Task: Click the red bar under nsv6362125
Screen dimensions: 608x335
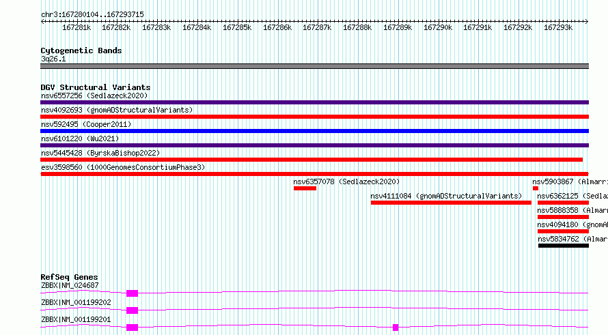Action: tap(563, 203)
